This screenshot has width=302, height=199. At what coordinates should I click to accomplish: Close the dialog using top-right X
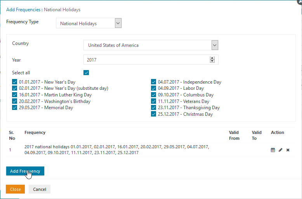[300, 2]
